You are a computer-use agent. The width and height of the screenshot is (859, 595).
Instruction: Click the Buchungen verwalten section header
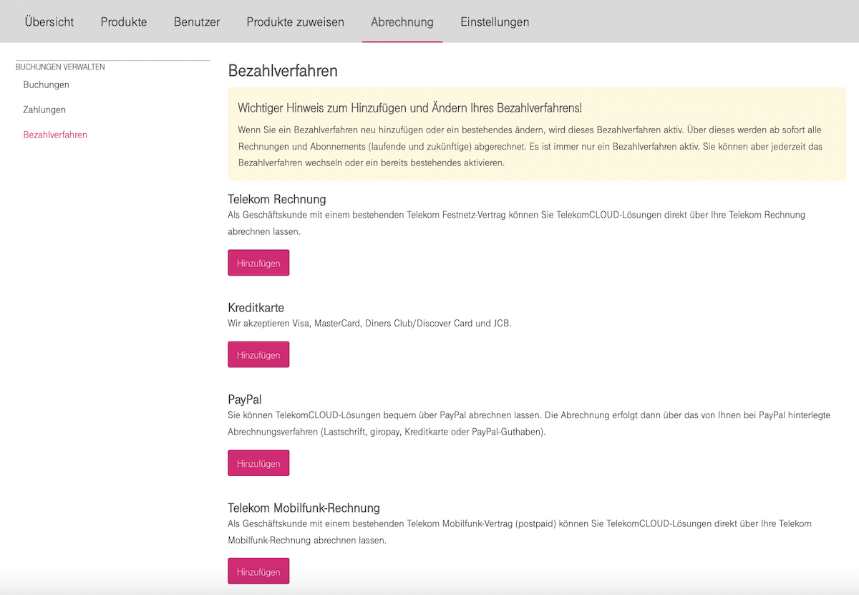(60, 67)
